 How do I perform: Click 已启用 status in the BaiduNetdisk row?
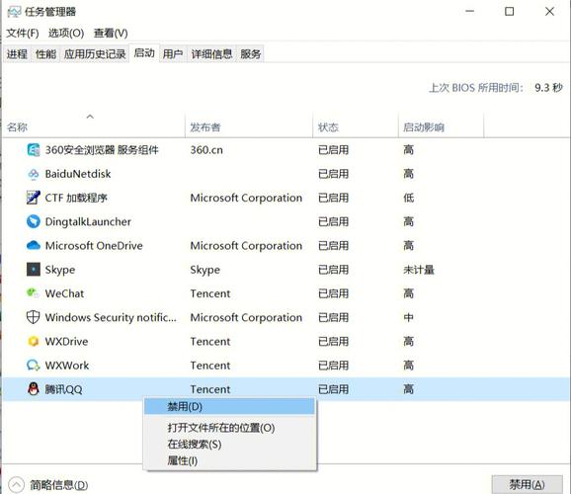334,174
